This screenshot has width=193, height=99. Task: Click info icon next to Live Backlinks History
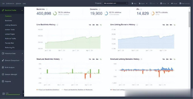pos(57,25)
